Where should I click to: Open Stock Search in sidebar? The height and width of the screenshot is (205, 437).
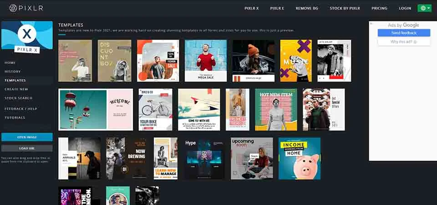click(x=19, y=98)
